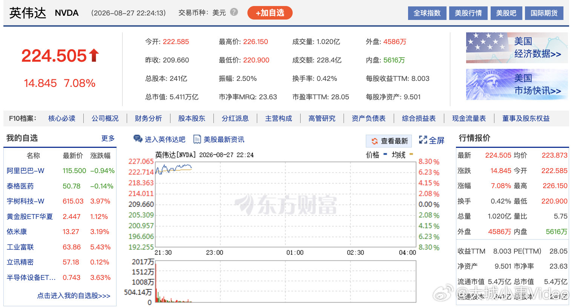Open the 资产负债表 tab
Screen dimensions: 574x307
pyautogui.click(x=369, y=119)
